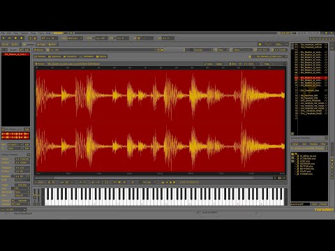Screen dimensions: 335x251
Task: Stop playback with the Stop button
Action: pyautogui.click(x=15, y=38)
